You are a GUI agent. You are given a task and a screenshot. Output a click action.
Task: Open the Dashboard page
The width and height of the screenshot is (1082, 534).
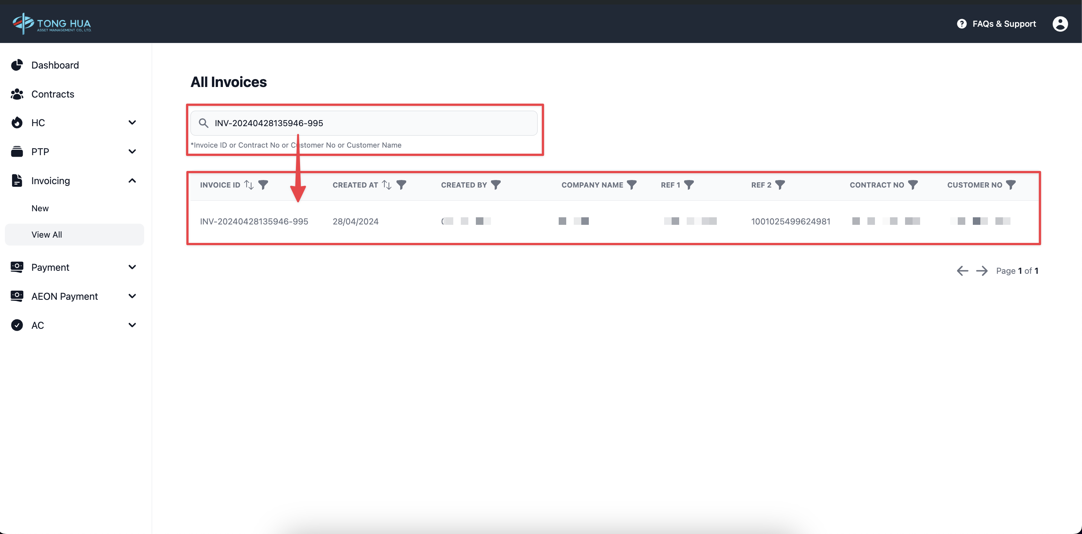pyautogui.click(x=55, y=65)
